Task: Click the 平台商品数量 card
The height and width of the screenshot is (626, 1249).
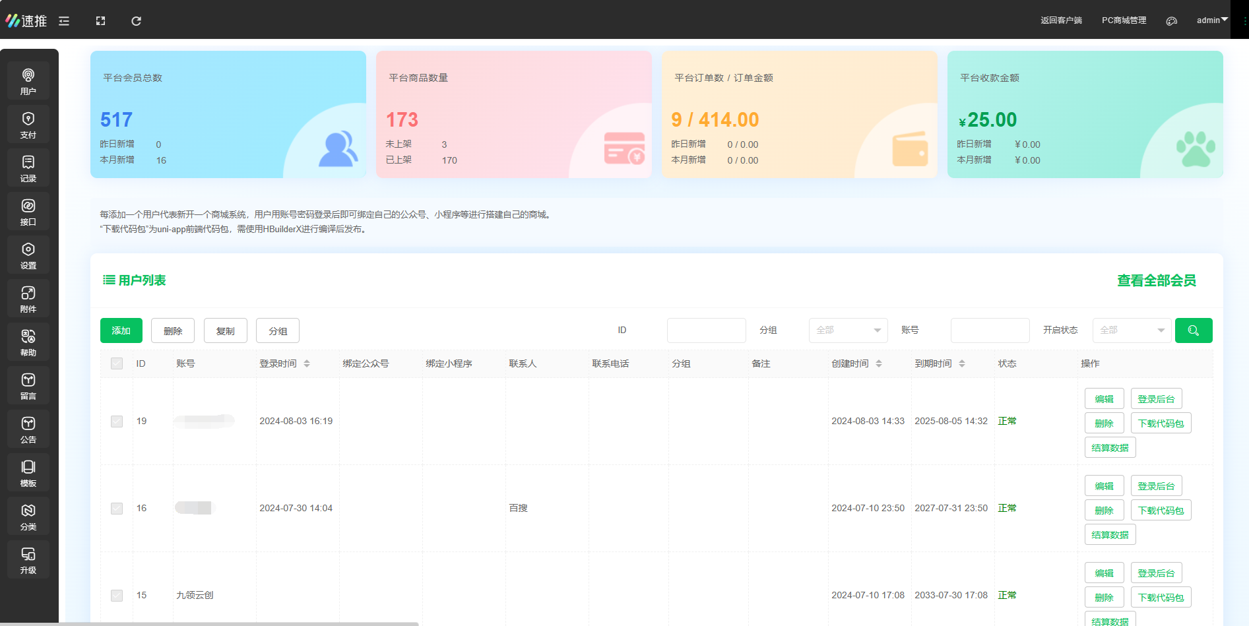Action: tap(514, 114)
